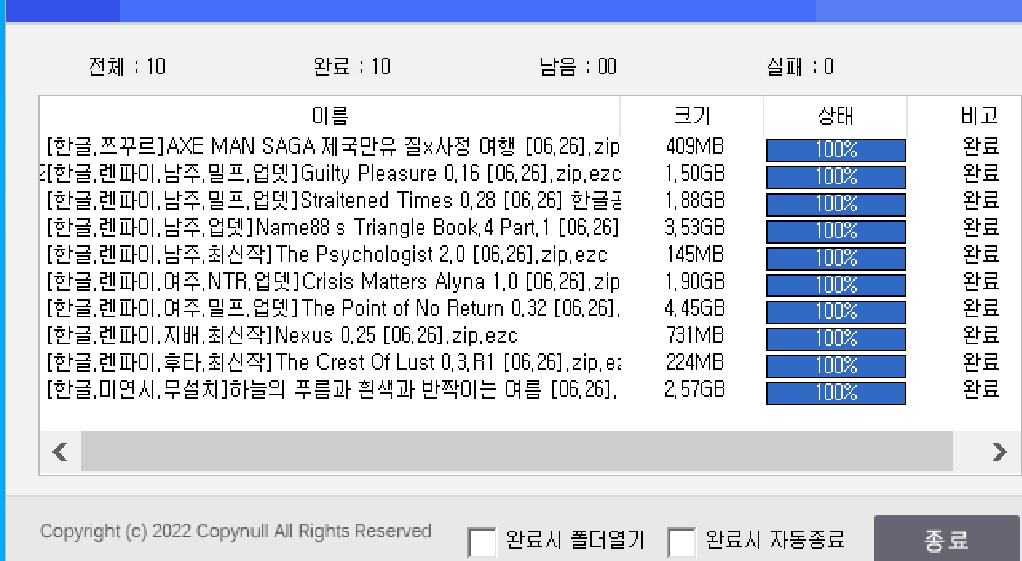Click the 완료 status for the 4.45GB file

coord(981,308)
